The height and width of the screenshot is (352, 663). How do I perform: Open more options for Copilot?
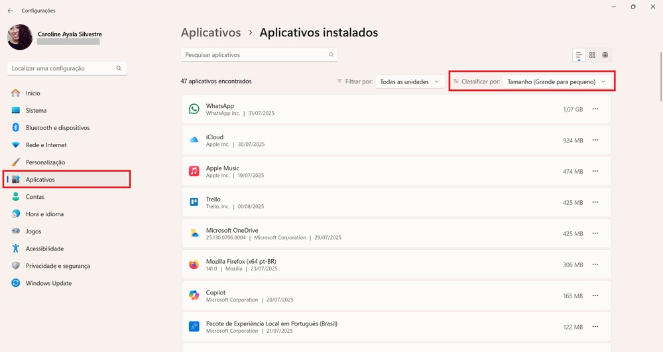595,296
